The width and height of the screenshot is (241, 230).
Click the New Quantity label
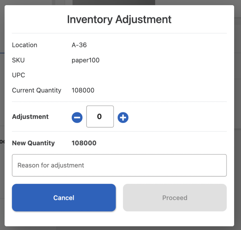pyautogui.click(x=33, y=143)
